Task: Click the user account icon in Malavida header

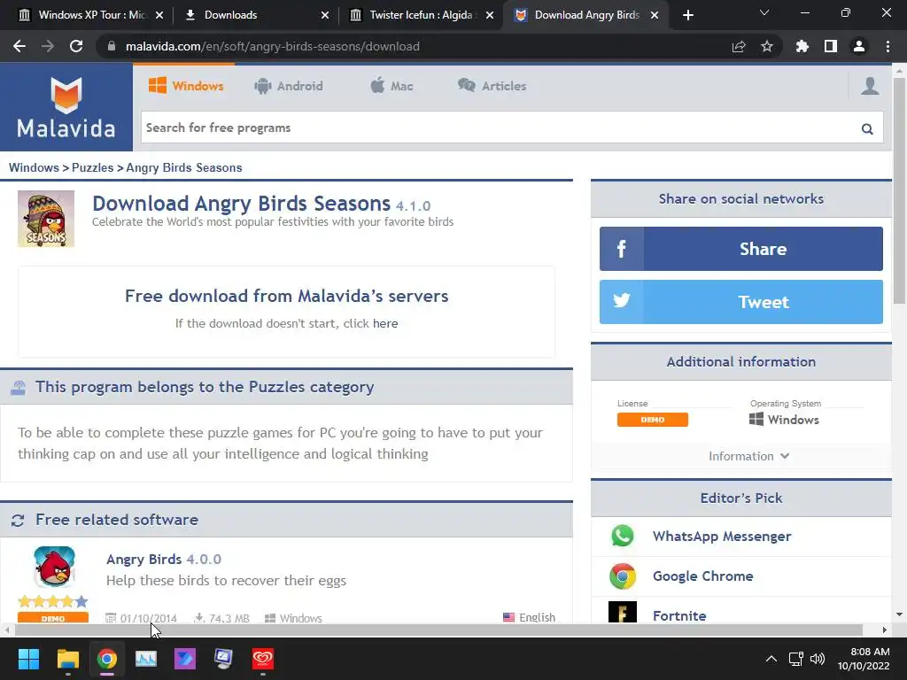Action: [870, 86]
